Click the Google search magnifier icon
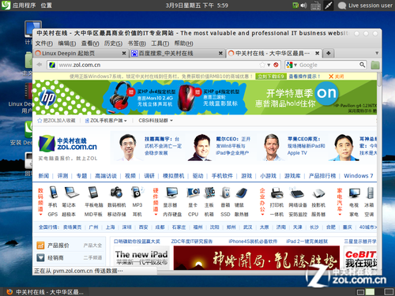Image resolution: width=395 pixels, height=296 pixels. pos(362,65)
